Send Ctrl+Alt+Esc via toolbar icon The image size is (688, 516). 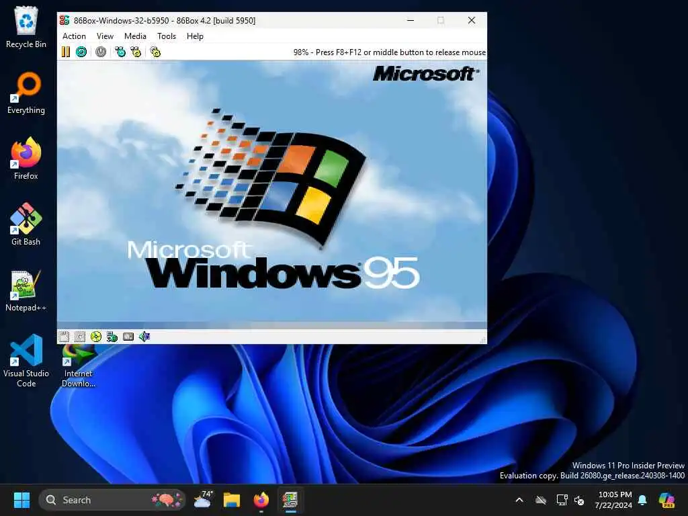136,52
